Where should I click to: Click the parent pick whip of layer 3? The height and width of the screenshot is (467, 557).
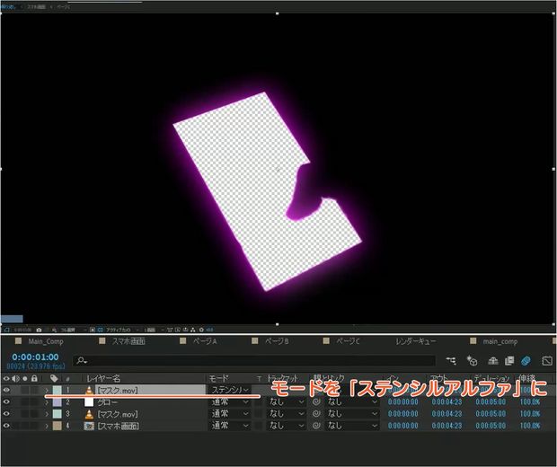click(316, 414)
